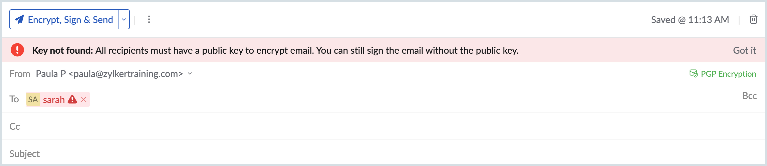
Task: Click the warning triangle on sarah's chip
Action: click(72, 99)
